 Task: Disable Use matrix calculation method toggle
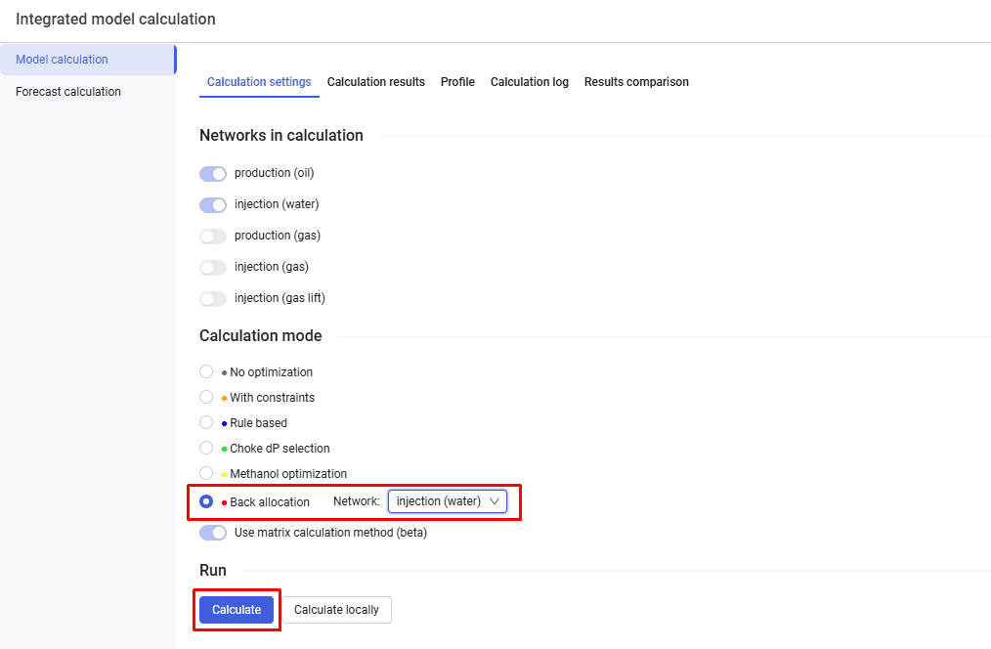click(213, 533)
